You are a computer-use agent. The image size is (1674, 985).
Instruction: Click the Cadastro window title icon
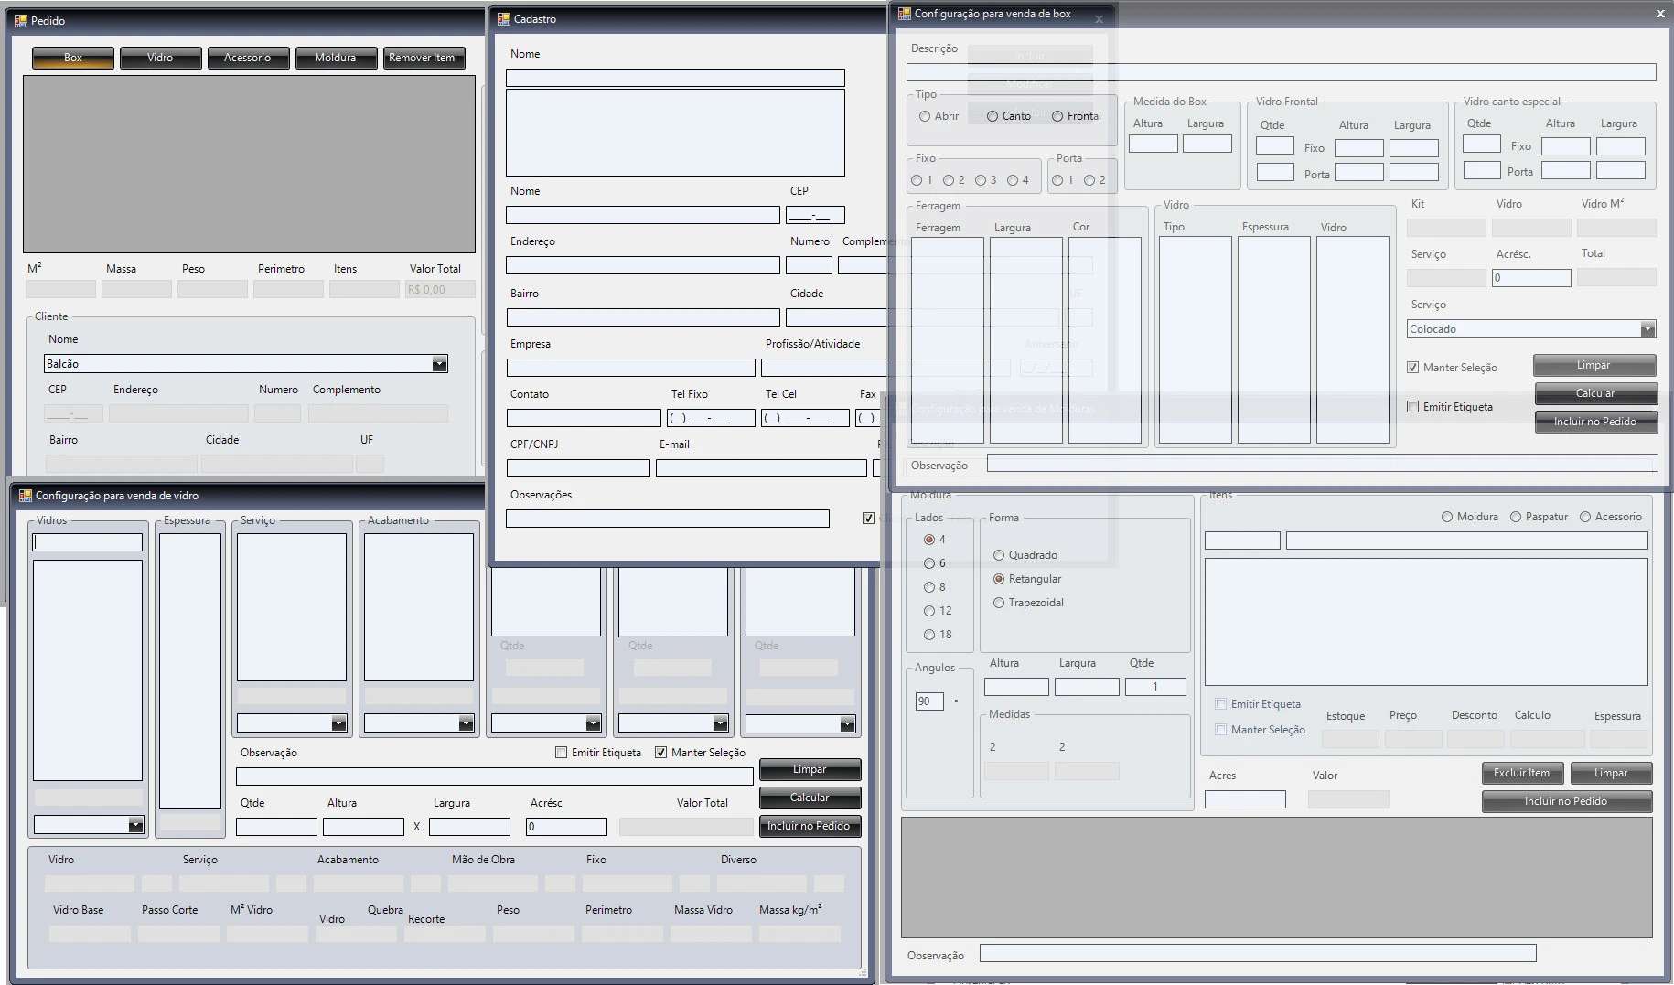click(503, 18)
